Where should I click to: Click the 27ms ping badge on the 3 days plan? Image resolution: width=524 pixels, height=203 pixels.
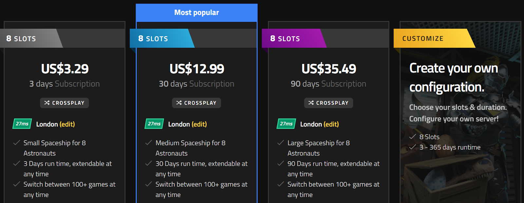22,124
